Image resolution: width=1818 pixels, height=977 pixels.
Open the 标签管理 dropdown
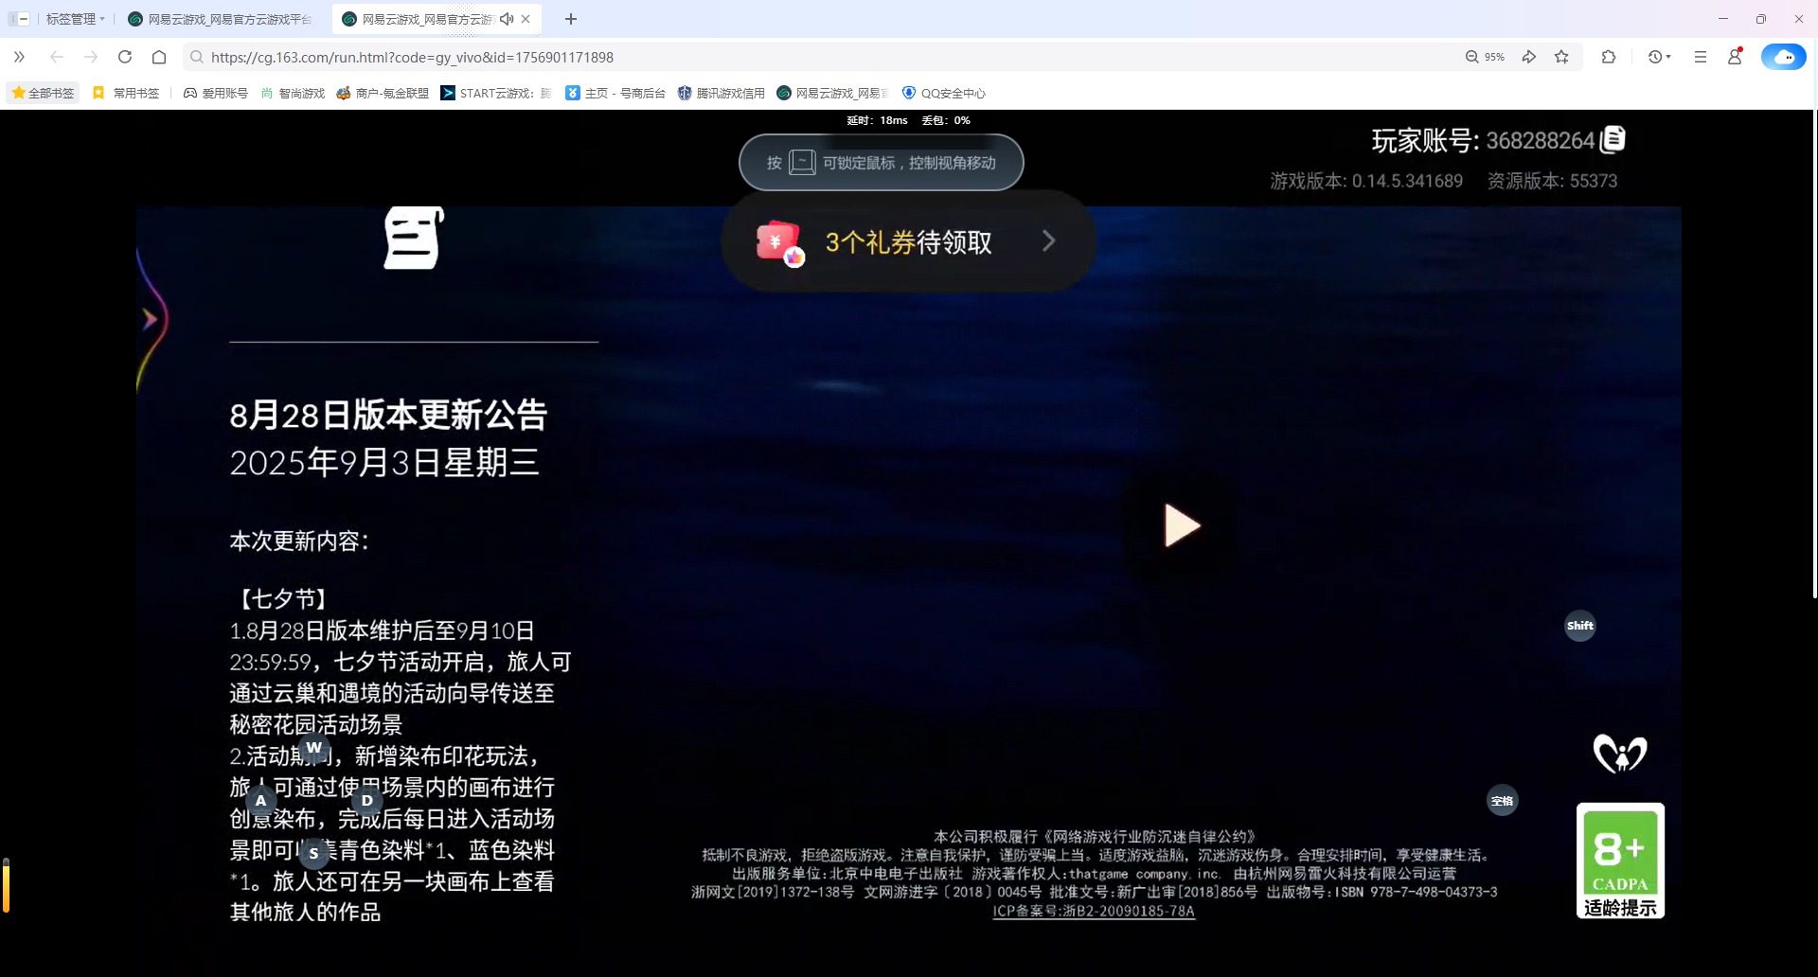(76, 19)
